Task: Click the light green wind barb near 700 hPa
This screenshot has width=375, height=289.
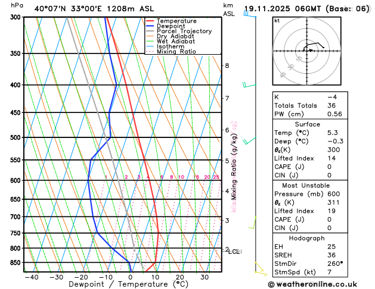Action: click(x=251, y=225)
